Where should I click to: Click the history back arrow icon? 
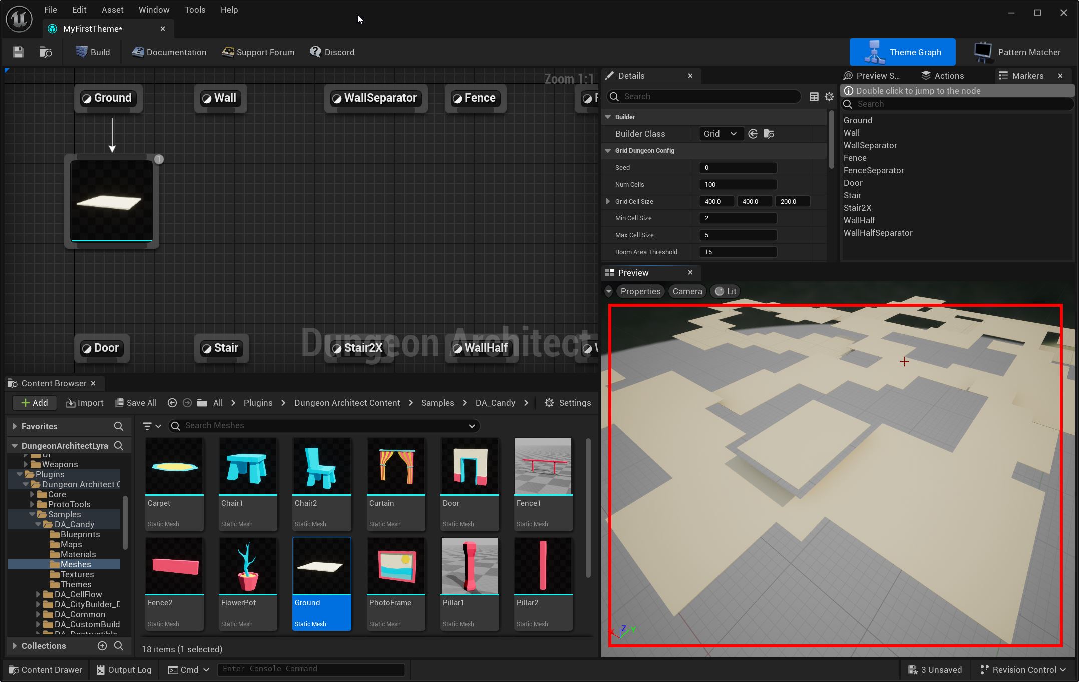click(172, 403)
